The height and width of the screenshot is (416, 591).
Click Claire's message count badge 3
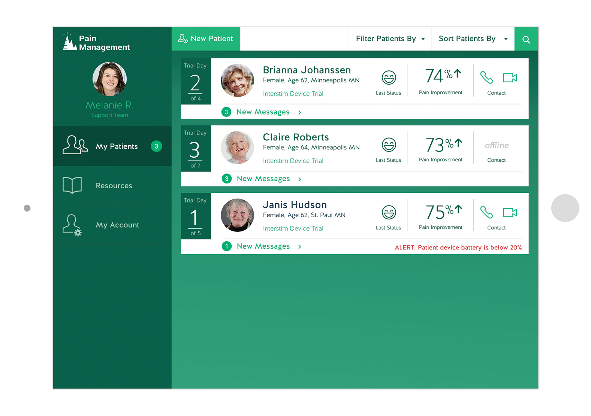pyautogui.click(x=226, y=179)
